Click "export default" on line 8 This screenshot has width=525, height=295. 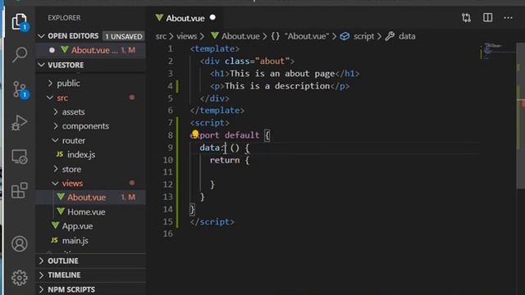(x=225, y=135)
